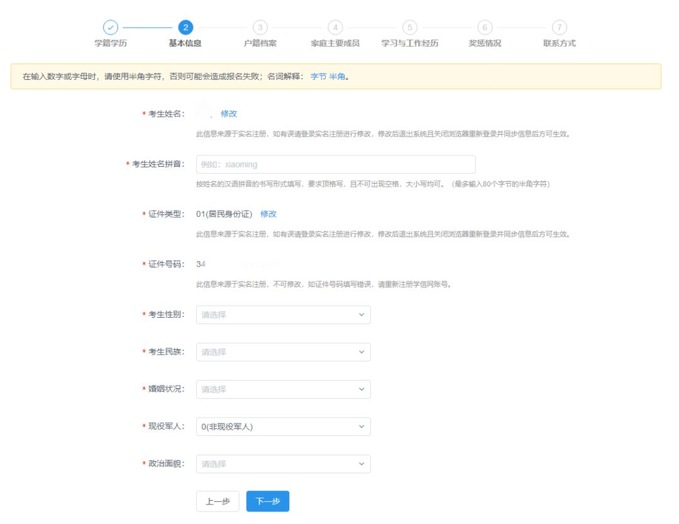Click the step 6 奖惩情况 circle icon
This screenshot has width=679, height=524.
[484, 28]
